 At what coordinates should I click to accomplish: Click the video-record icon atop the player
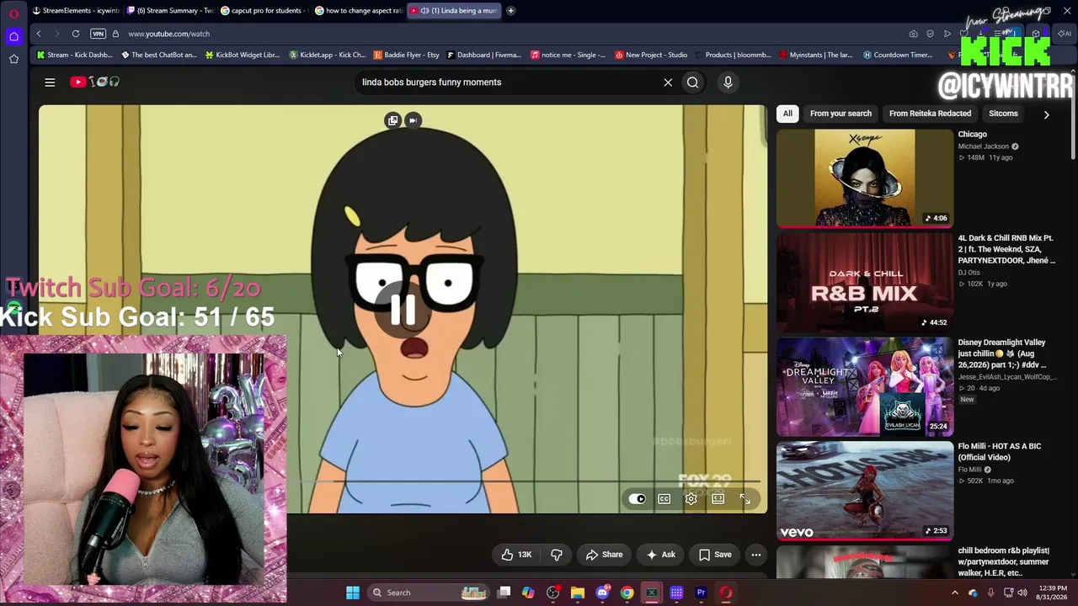(413, 120)
